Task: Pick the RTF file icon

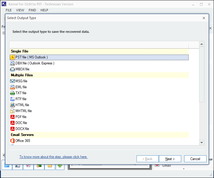Action: click(13, 99)
